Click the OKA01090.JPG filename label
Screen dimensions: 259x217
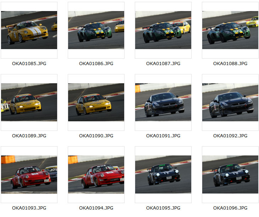96,136
